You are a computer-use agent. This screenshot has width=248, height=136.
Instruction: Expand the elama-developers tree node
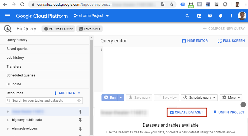[x=8, y=129]
